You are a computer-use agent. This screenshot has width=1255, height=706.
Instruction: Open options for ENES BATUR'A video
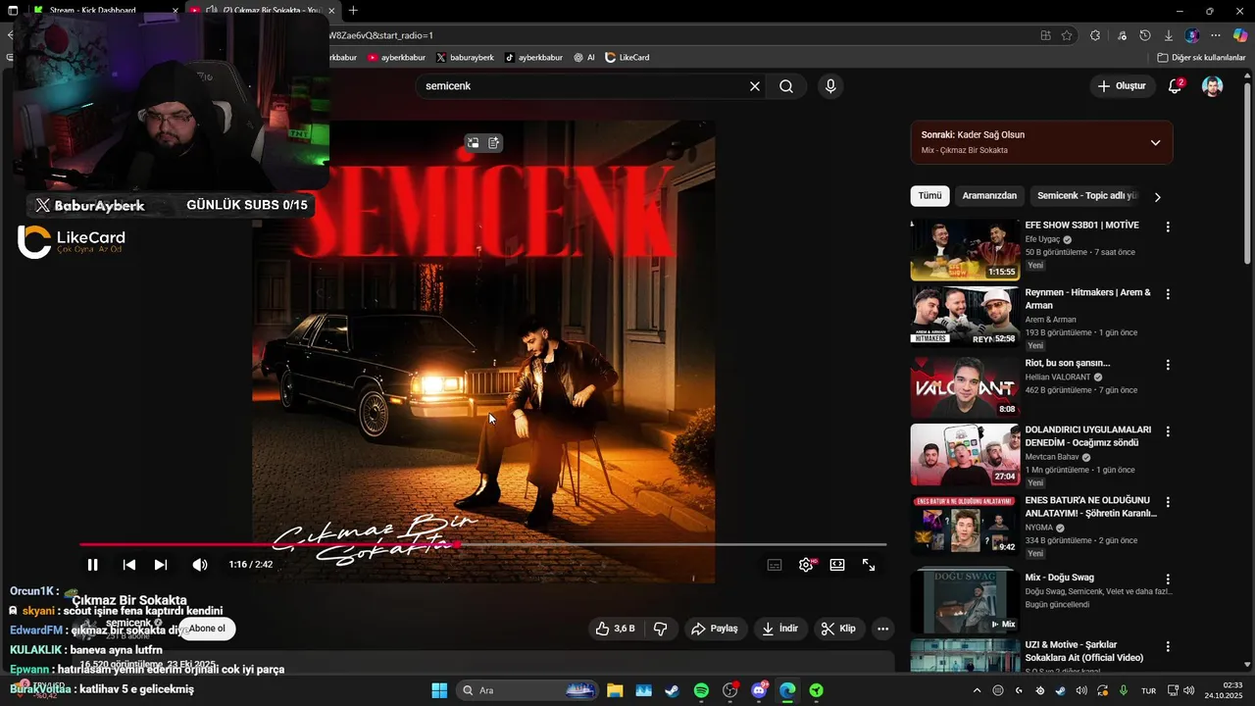point(1167,502)
